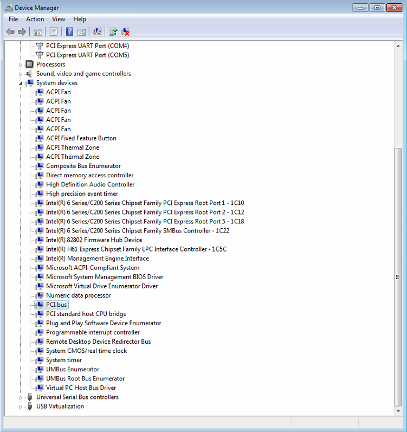Image resolution: width=407 pixels, height=432 pixels.
Task: Expand Sound, video and game controllers
Action: (21, 74)
